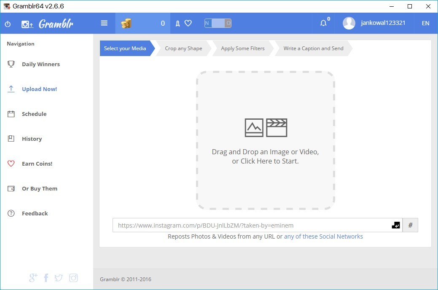Click the video clapperboard icon in drop zone

pos(277,128)
